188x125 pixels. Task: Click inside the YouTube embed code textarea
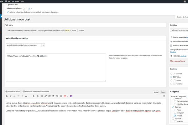55,67
